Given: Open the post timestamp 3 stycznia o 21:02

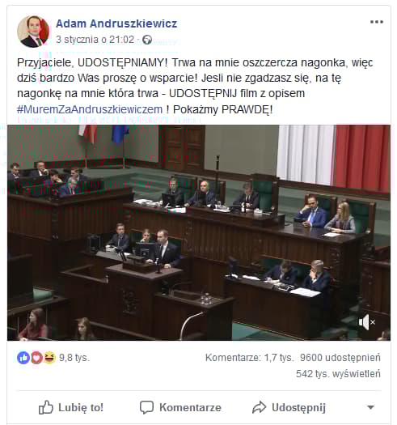Looking at the screenshot, I should 95,40.
